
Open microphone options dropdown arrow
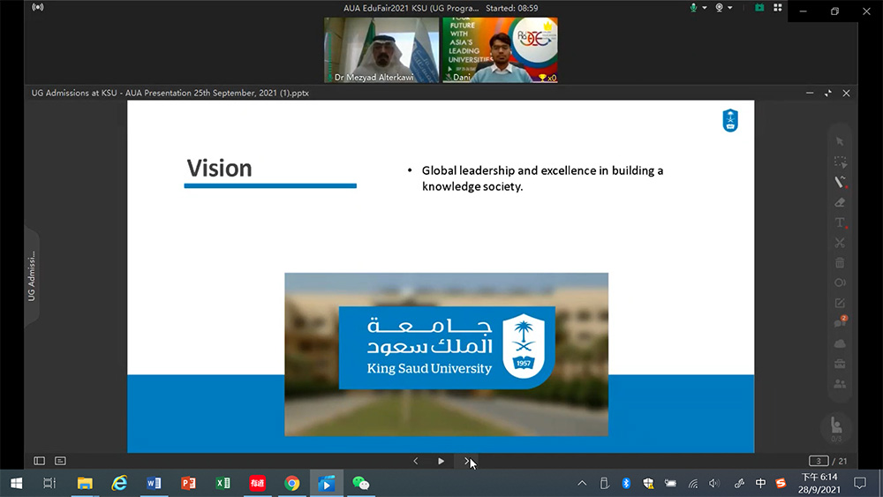705,8
